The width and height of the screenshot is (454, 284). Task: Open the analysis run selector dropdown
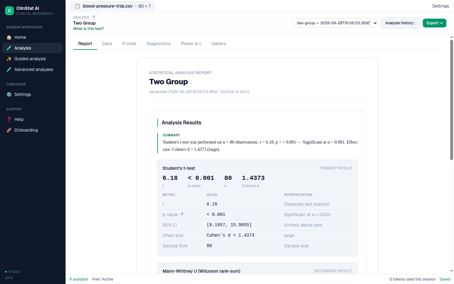click(335, 23)
